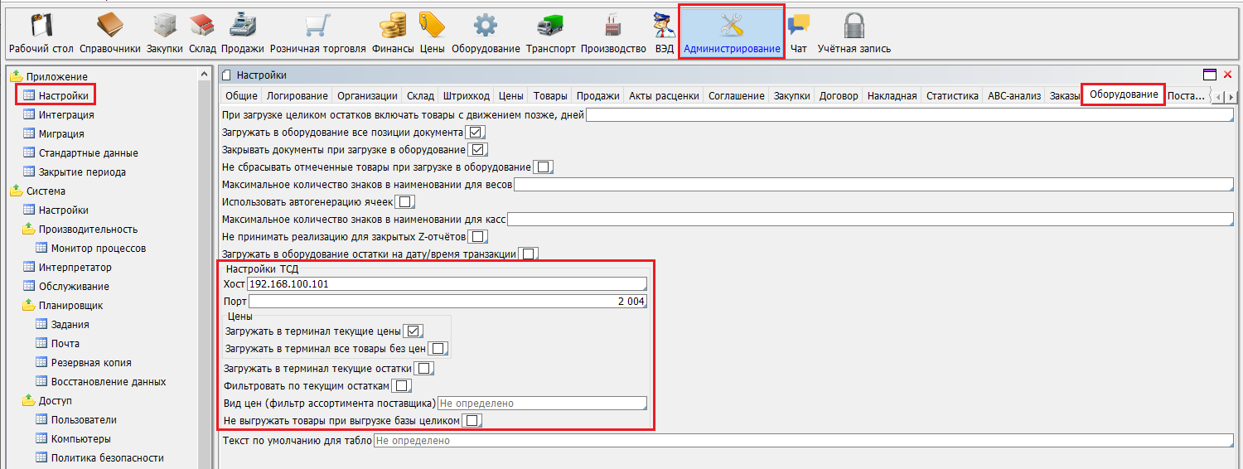Switch to the Штрихкод tab
Viewport: 1243px width, 469px height.
[x=466, y=96]
